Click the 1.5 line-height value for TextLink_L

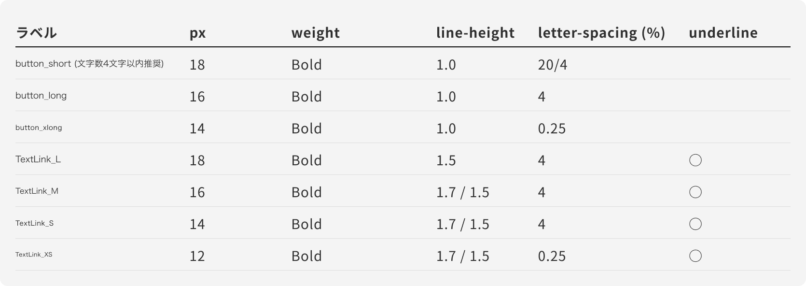(x=446, y=160)
